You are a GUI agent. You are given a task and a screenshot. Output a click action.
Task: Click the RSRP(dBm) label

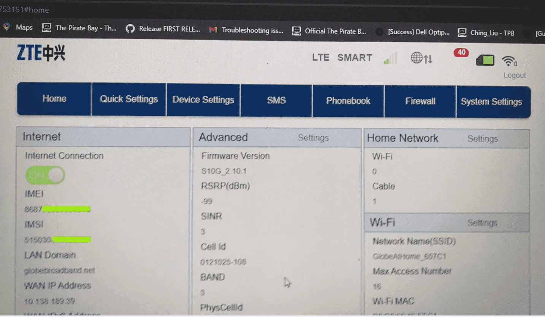[225, 186]
